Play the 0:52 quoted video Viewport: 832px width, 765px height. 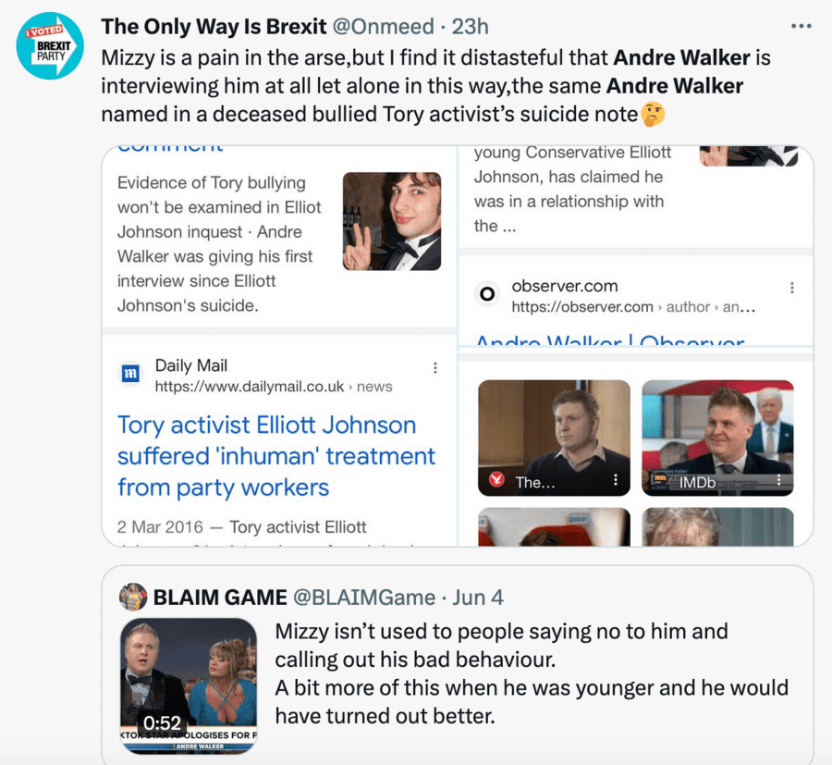click(189, 685)
